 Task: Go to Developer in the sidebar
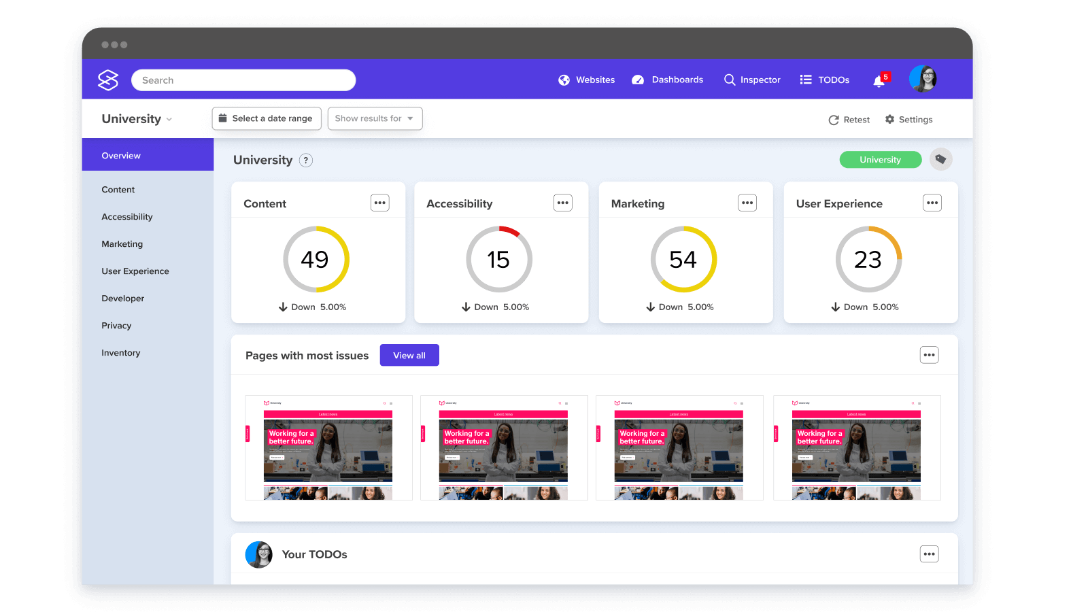[x=123, y=299]
